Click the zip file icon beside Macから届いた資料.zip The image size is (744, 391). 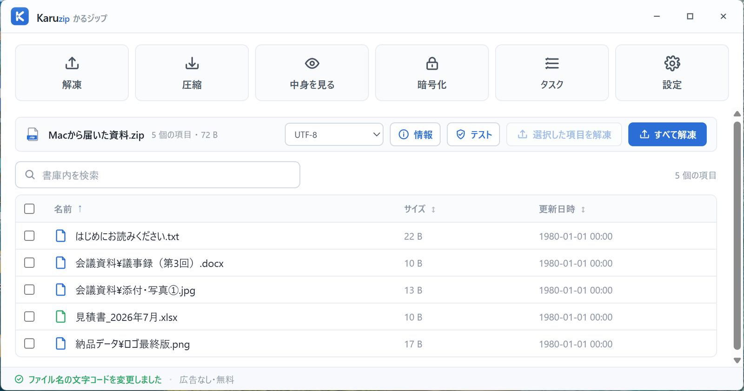pyautogui.click(x=33, y=134)
